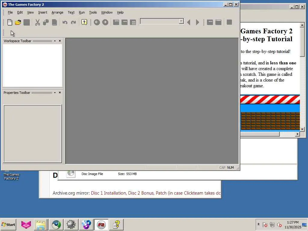Open the disc media taskbar icon
Image resolution: width=308 pixels, height=231 pixels.
point(86,224)
